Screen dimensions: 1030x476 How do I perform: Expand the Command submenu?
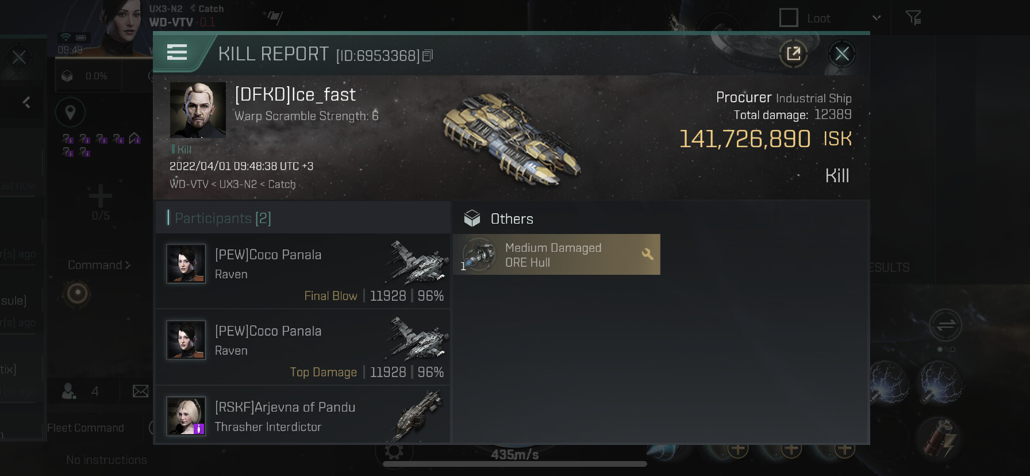point(99,265)
